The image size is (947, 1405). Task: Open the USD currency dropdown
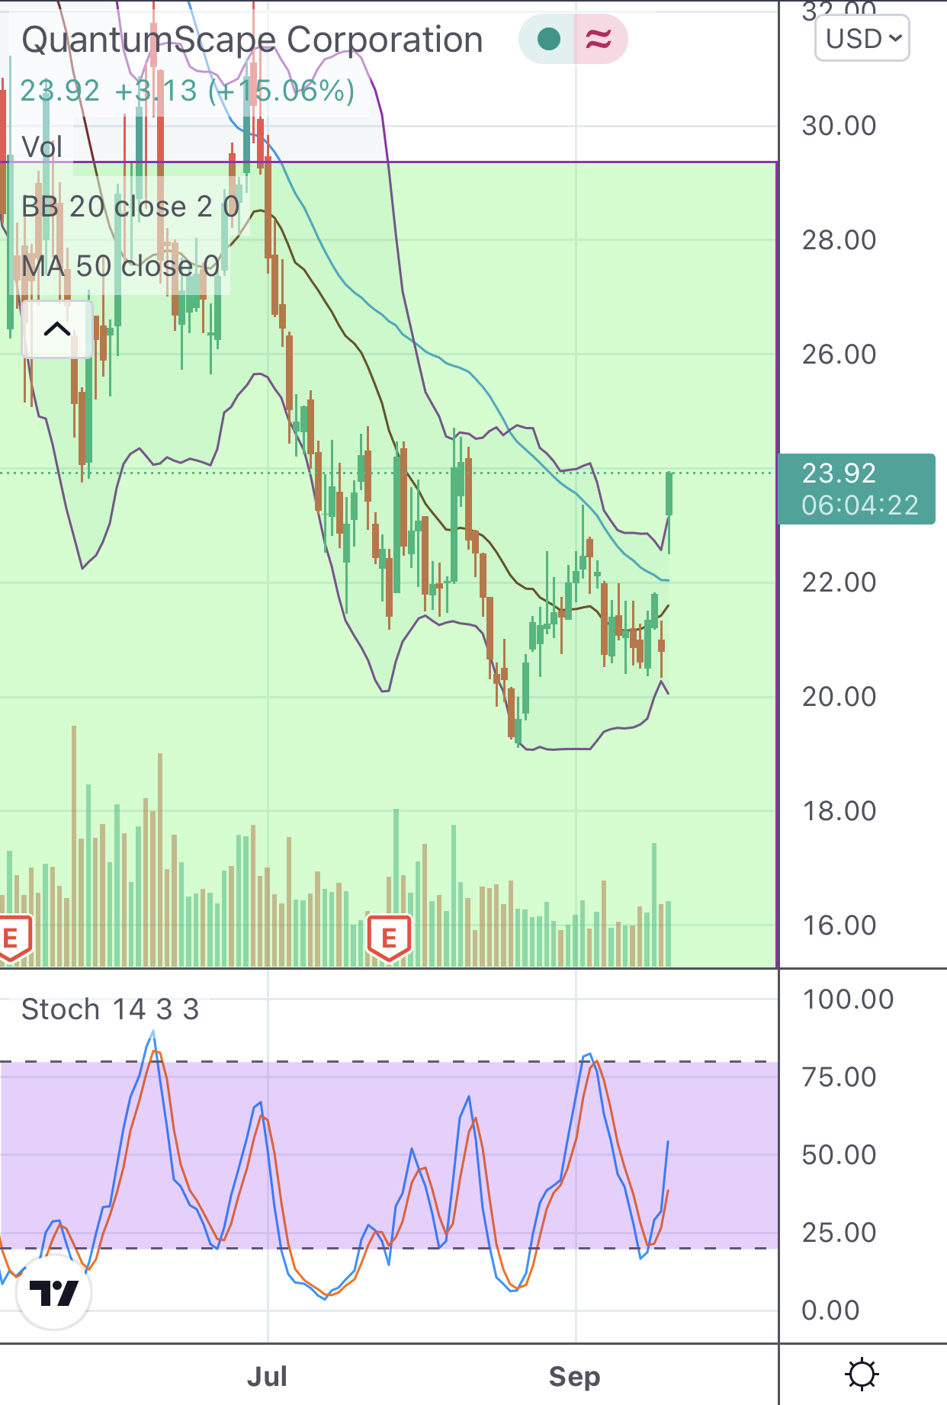coord(862,38)
